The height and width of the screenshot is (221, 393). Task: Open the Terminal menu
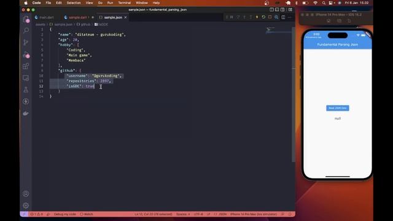[x=124, y=2]
